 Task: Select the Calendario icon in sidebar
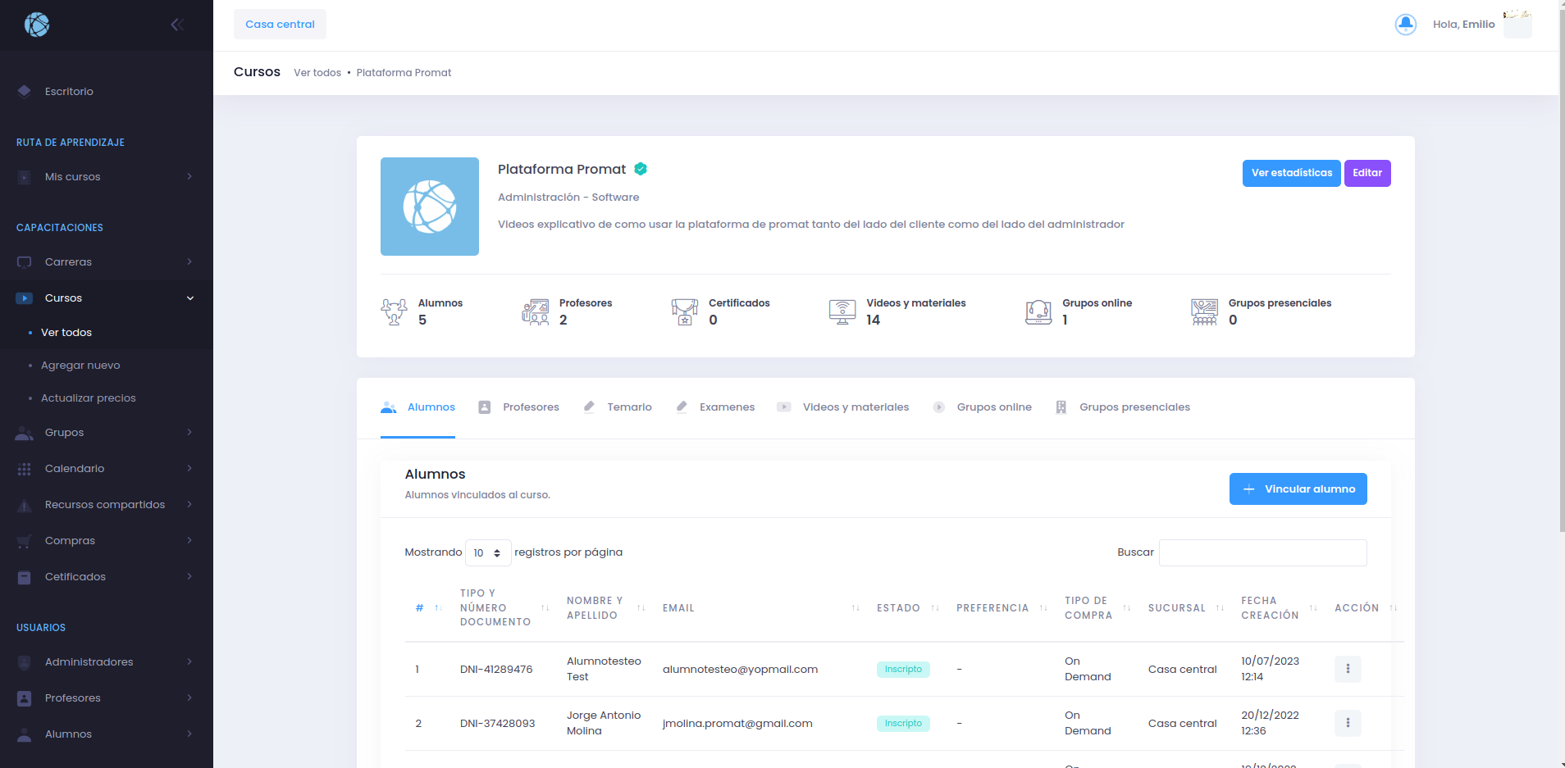24,468
